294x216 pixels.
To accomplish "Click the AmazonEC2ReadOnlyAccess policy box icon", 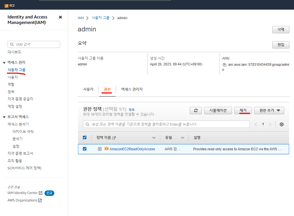I will [107, 149].
